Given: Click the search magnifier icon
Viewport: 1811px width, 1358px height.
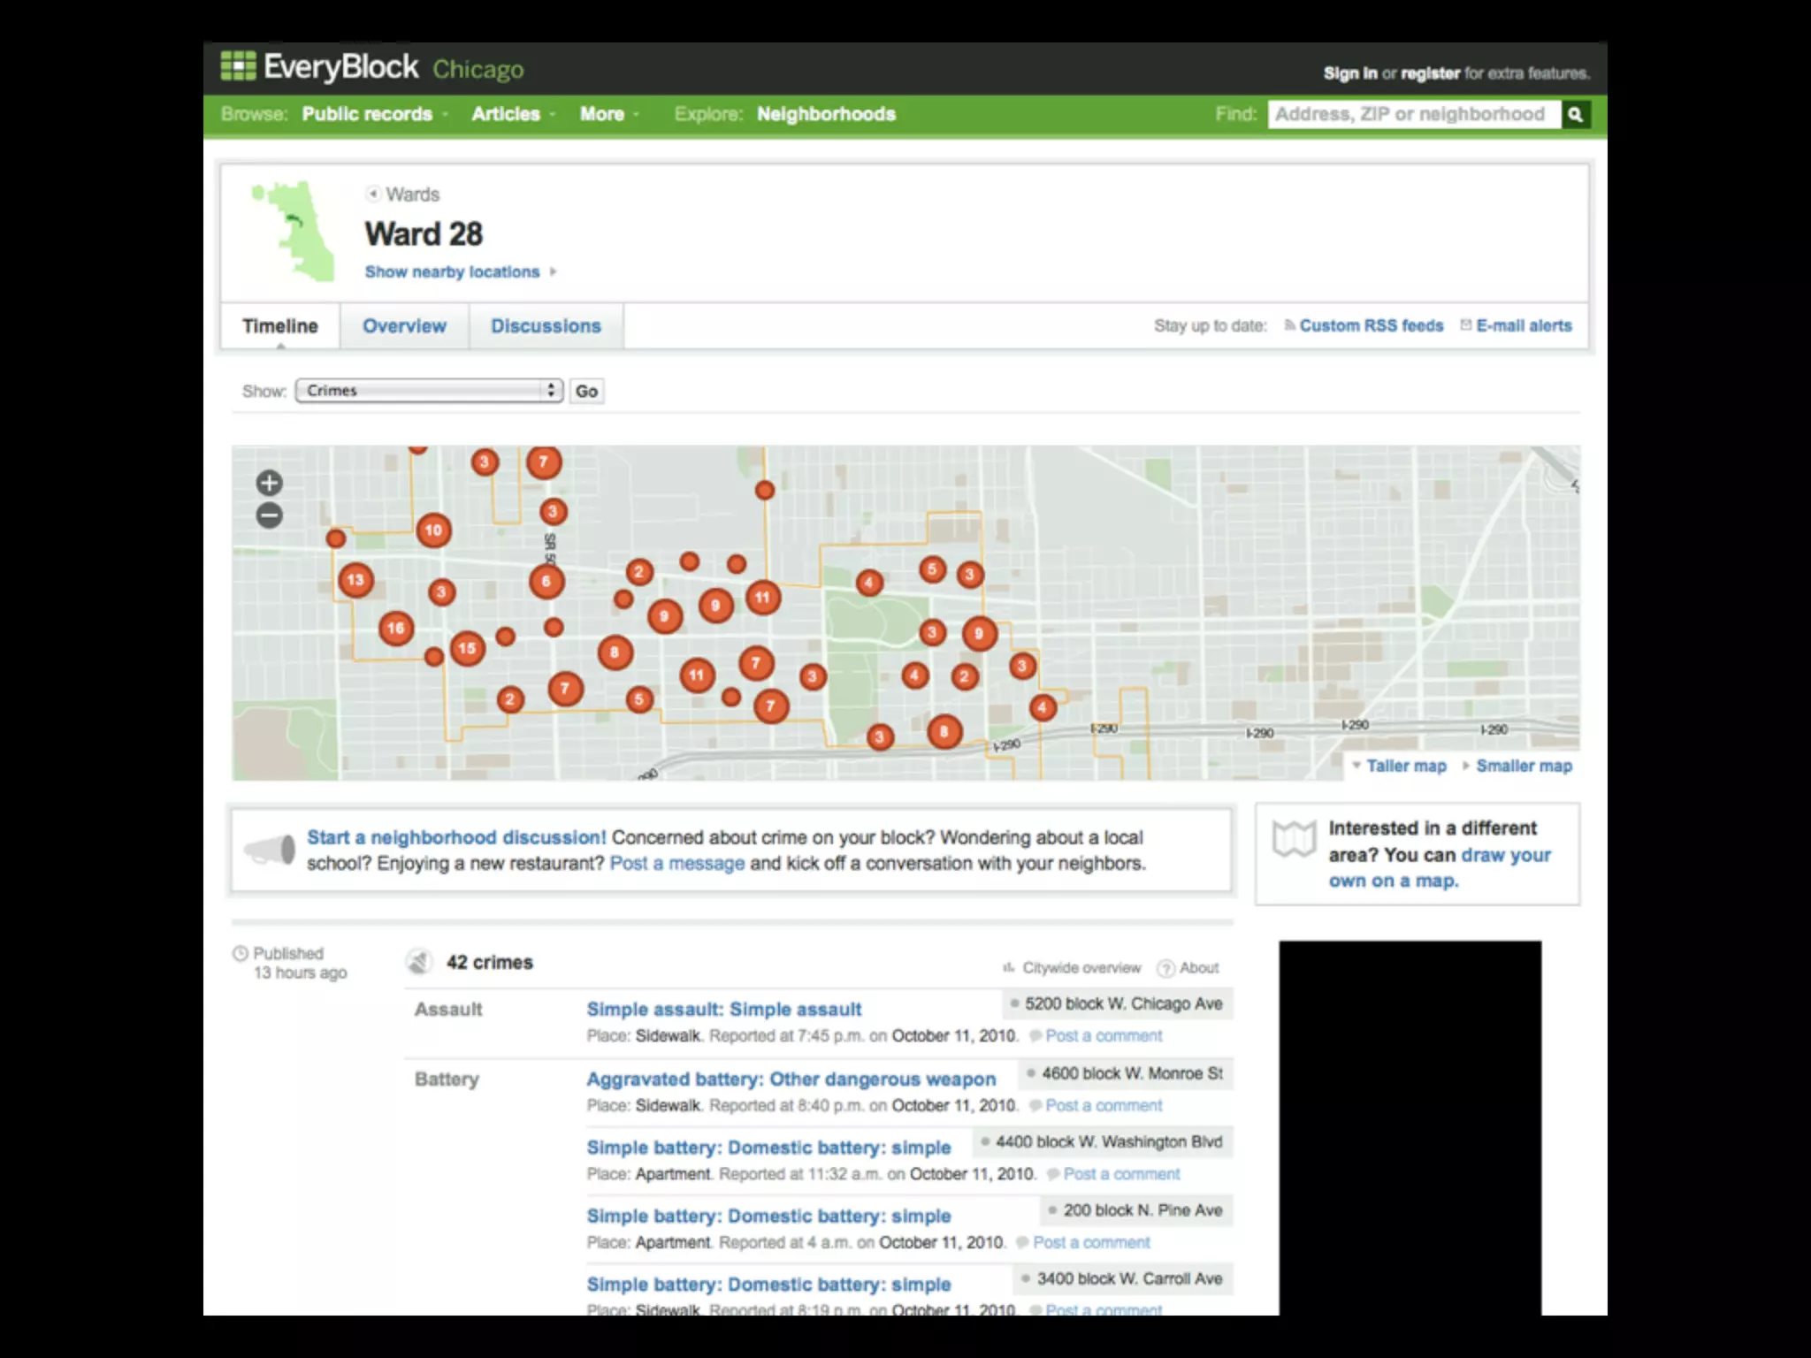Looking at the screenshot, I should 1575,114.
